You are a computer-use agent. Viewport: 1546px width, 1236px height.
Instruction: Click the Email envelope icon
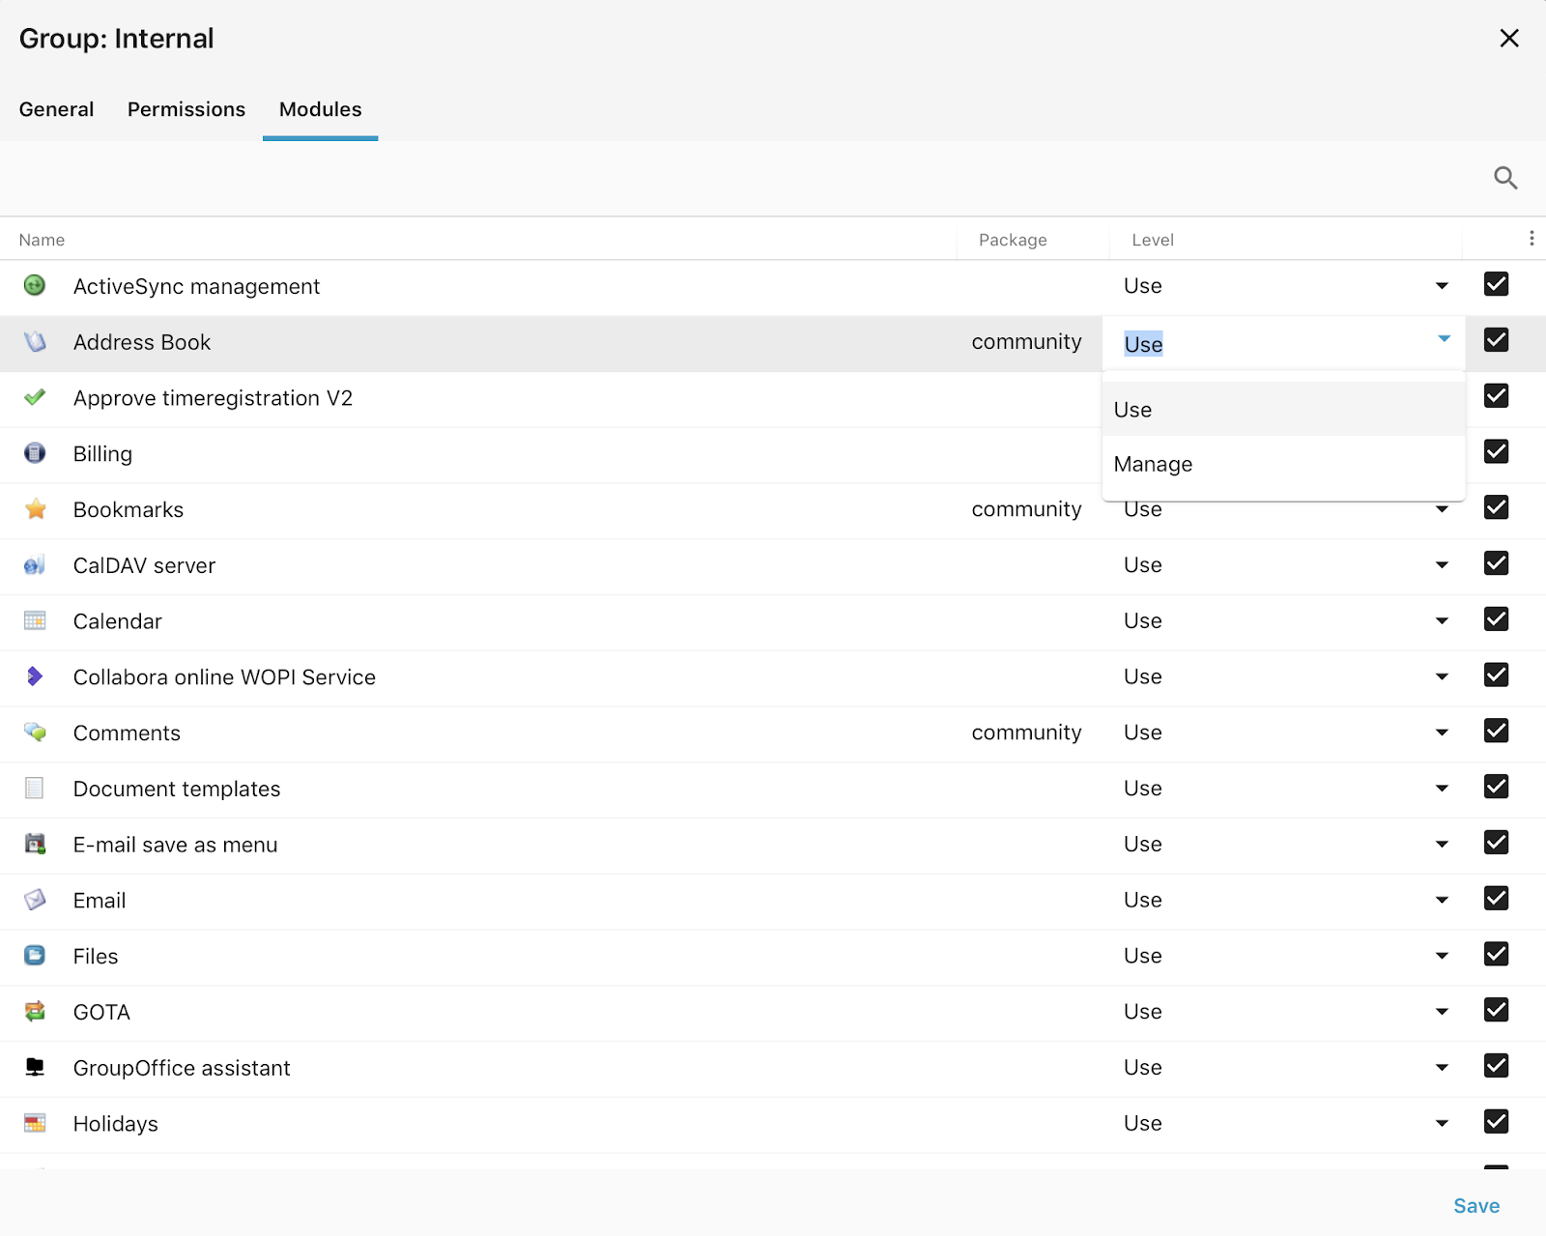tap(35, 900)
